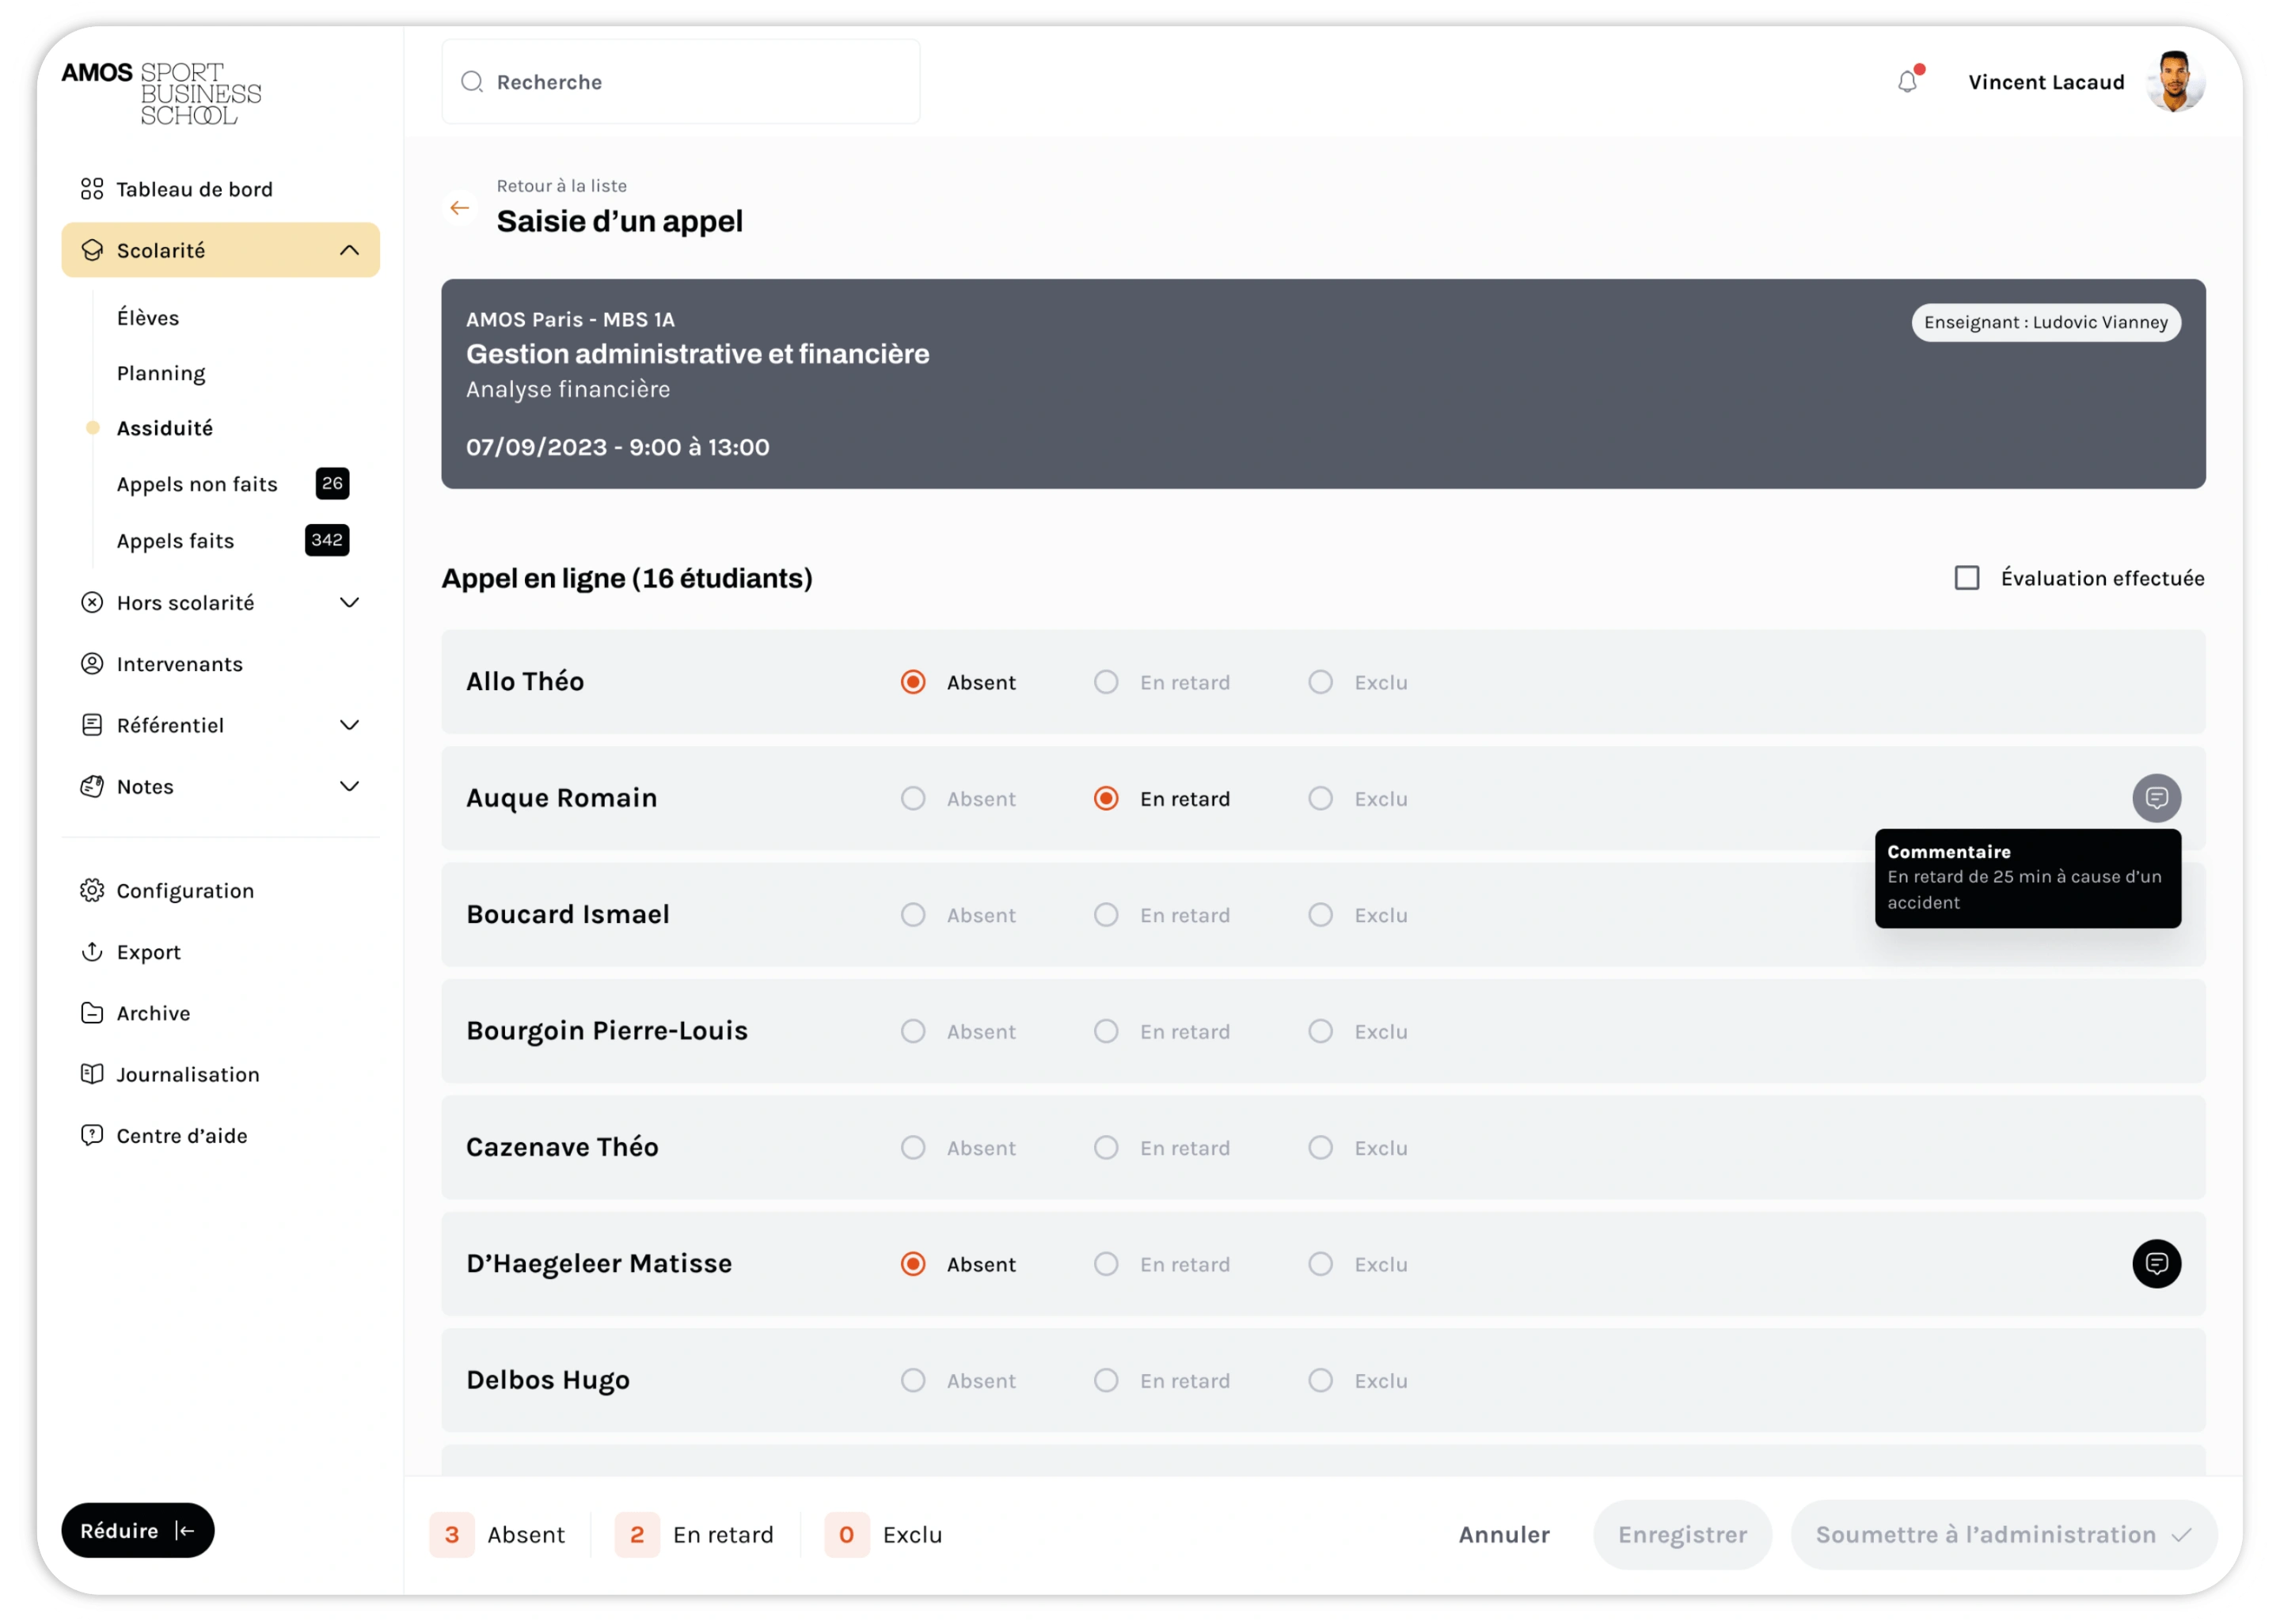Image resolution: width=2280 pixels, height=1621 pixels.
Task: Click the orange back arrow icon
Action: 459,207
